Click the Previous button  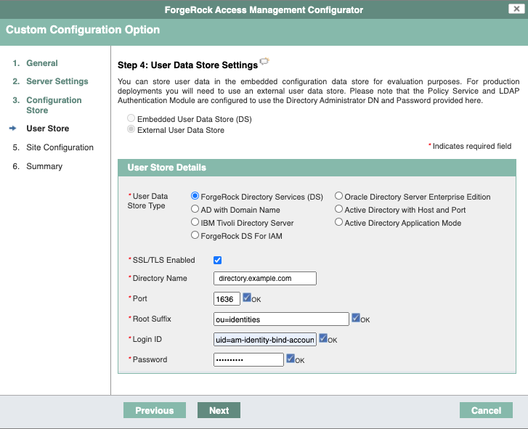click(x=155, y=410)
